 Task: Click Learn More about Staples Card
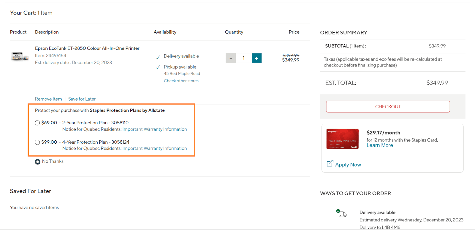(380, 145)
